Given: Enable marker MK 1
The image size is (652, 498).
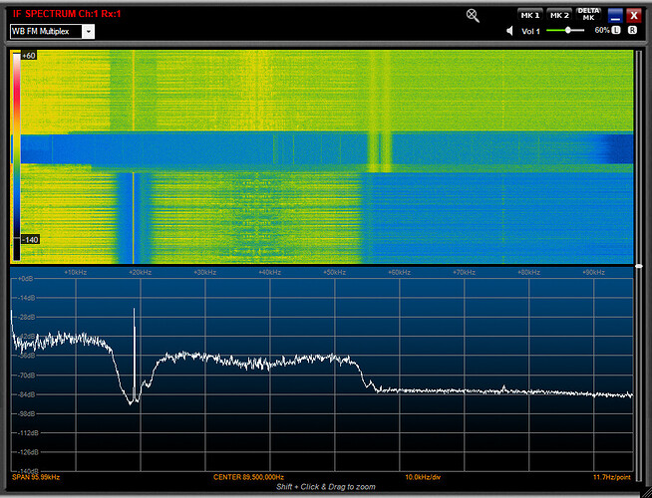Looking at the screenshot, I should pyautogui.click(x=528, y=15).
